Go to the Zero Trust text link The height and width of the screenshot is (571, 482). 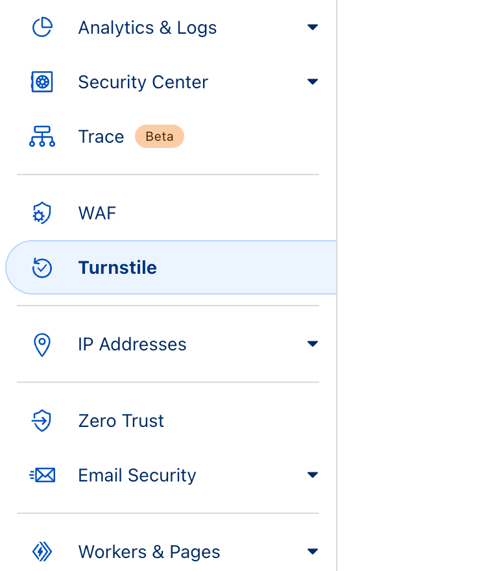[x=121, y=421]
